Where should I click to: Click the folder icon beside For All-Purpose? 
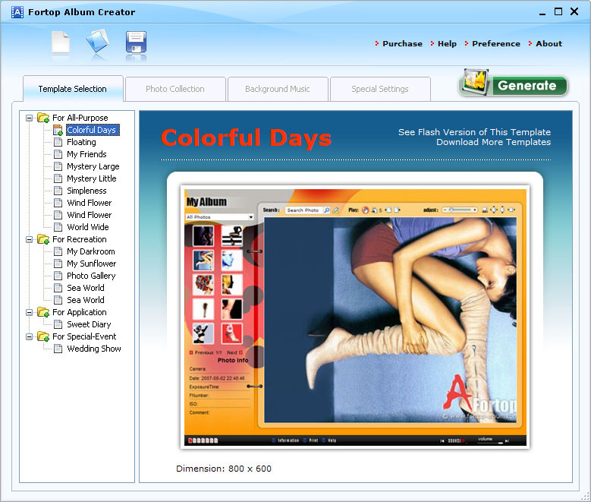tap(43, 118)
